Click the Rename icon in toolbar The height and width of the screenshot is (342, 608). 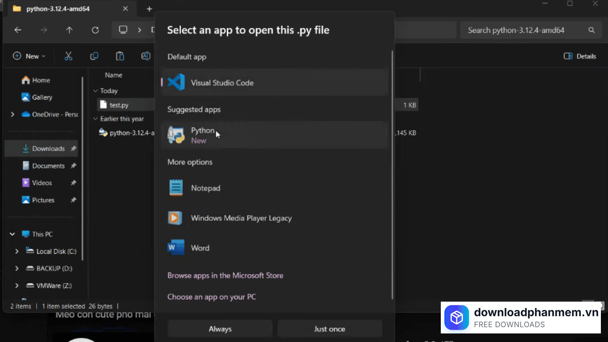(146, 56)
